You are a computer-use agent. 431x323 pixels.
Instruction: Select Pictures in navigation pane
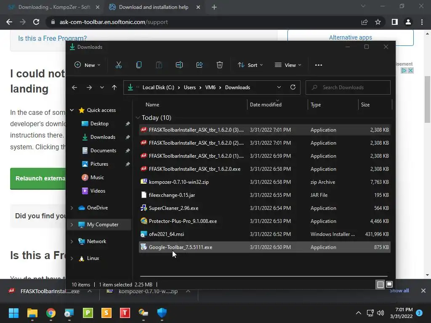(x=99, y=164)
